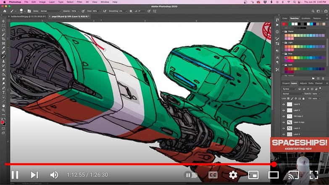Screen dimensions: 329x185
Task: Switch to YouTube theater mode
Action: [274, 175]
